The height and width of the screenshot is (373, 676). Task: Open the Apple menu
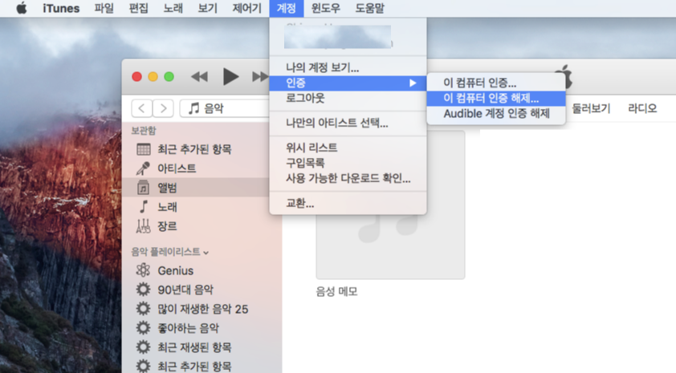tap(21, 8)
